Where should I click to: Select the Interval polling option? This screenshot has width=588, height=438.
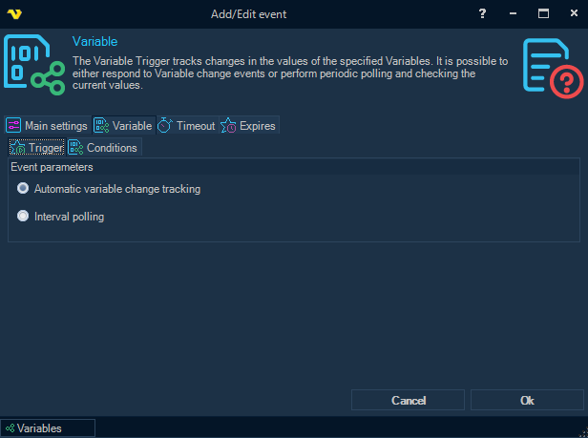tap(23, 217)
